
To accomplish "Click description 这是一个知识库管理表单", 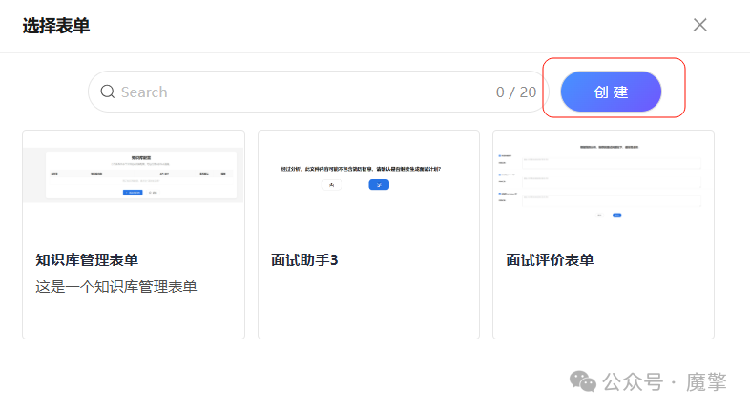I will point(116,287).
